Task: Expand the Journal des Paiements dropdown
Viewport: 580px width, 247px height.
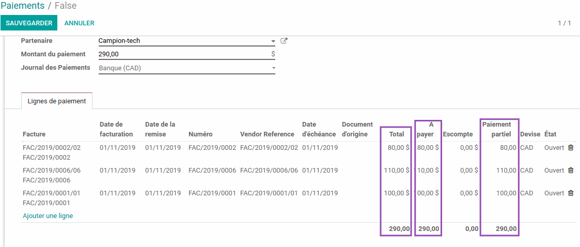Action: click(273, 68)
